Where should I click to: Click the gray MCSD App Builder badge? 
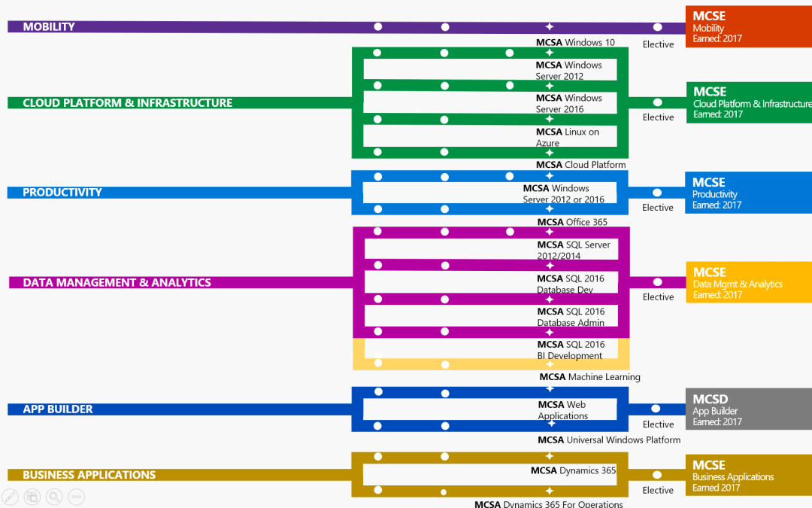pyautogui.click(x=748, y=409)
